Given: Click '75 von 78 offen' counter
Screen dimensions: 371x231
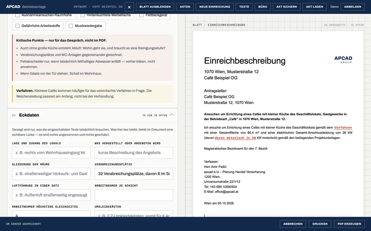Looking at the screenshot, I should click(155, 115).
